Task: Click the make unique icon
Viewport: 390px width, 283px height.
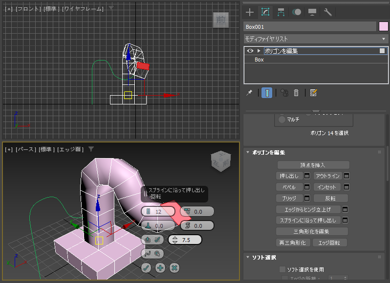Action: [284, 93]
